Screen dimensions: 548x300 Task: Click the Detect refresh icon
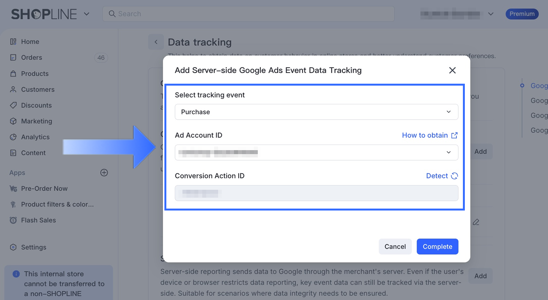454,176
